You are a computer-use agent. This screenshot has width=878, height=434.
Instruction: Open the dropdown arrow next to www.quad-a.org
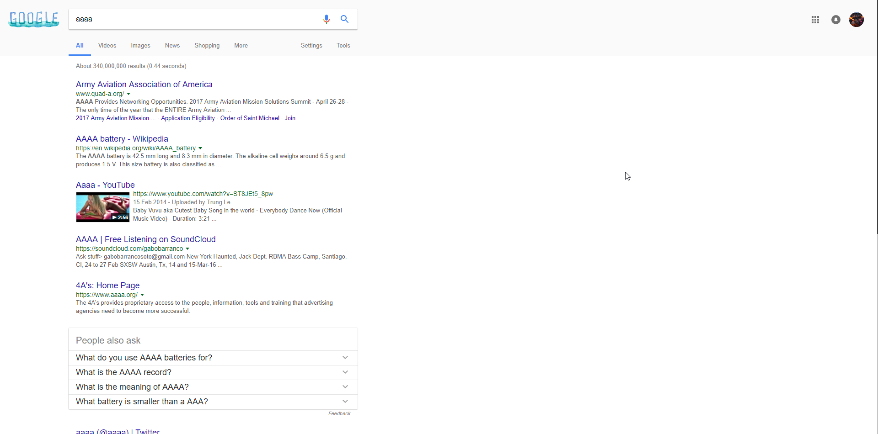click(x=128, y=94)
